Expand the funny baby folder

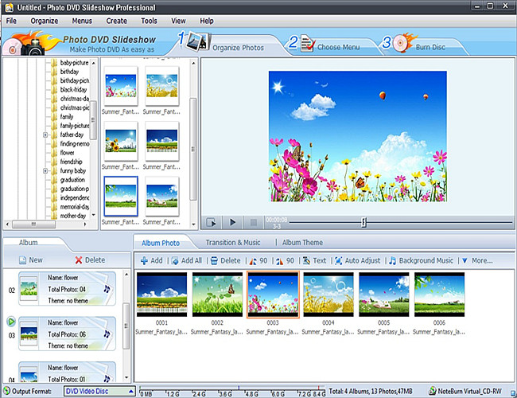pyautogui.click(x=45, y=170)
